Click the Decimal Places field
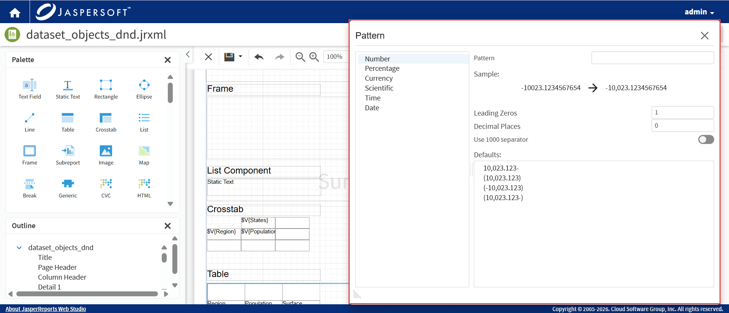Screen dimensions: 729x313 pyautogui.click(x=682, y=126)
